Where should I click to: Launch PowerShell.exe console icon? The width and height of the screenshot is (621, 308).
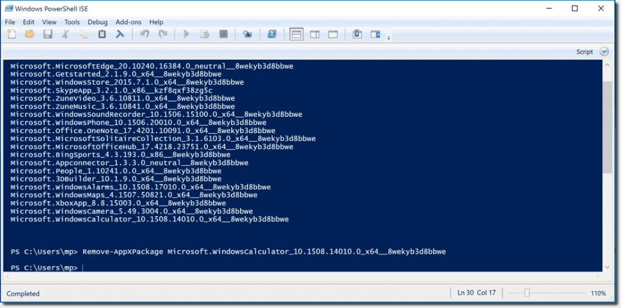click(272, 34)
